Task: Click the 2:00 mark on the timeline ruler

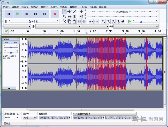Action: pos(93,31)
